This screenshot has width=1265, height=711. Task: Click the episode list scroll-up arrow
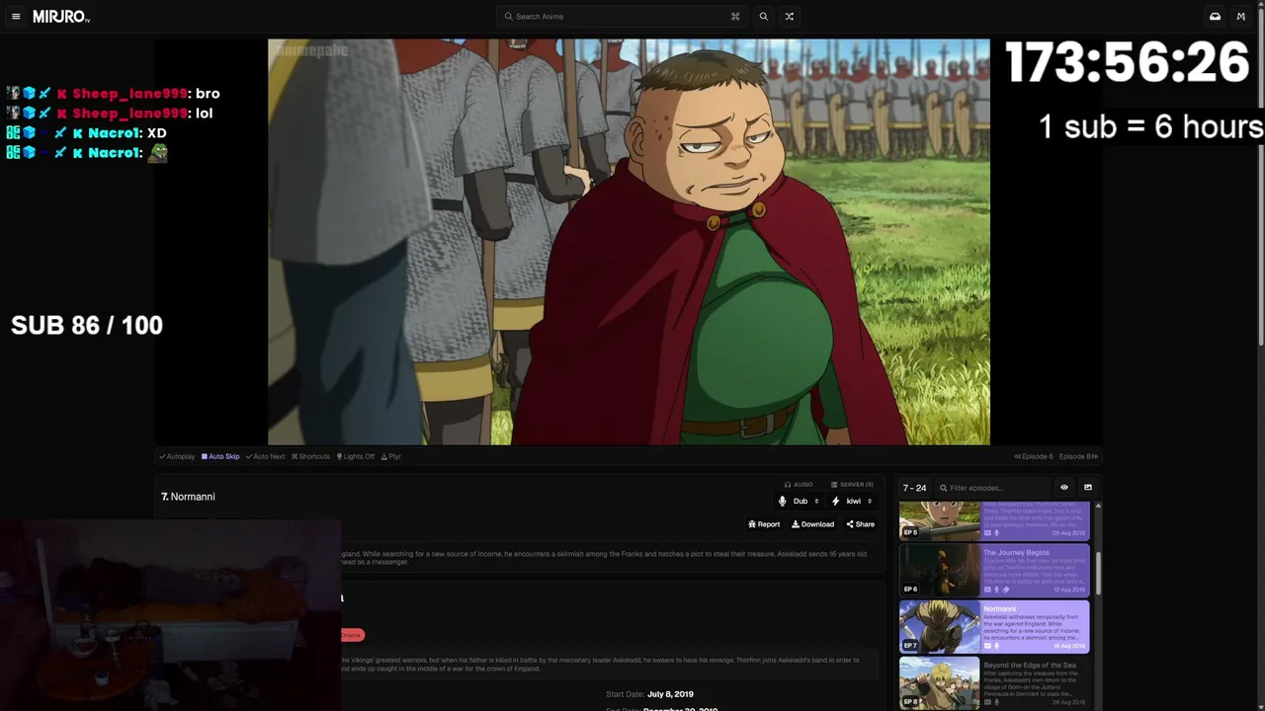pos(1097,507)
